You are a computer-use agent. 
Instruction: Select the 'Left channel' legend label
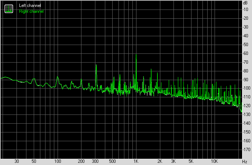pyautogui.click(x=30, y=5)
